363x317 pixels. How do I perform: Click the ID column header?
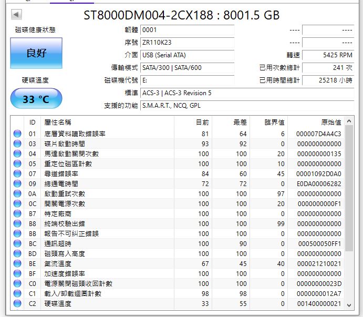pos(32,122)
